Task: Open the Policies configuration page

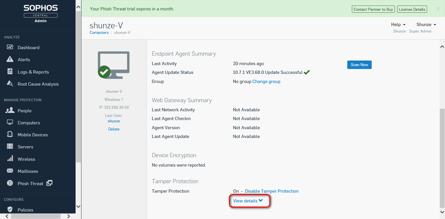Action: coord(25,210)
